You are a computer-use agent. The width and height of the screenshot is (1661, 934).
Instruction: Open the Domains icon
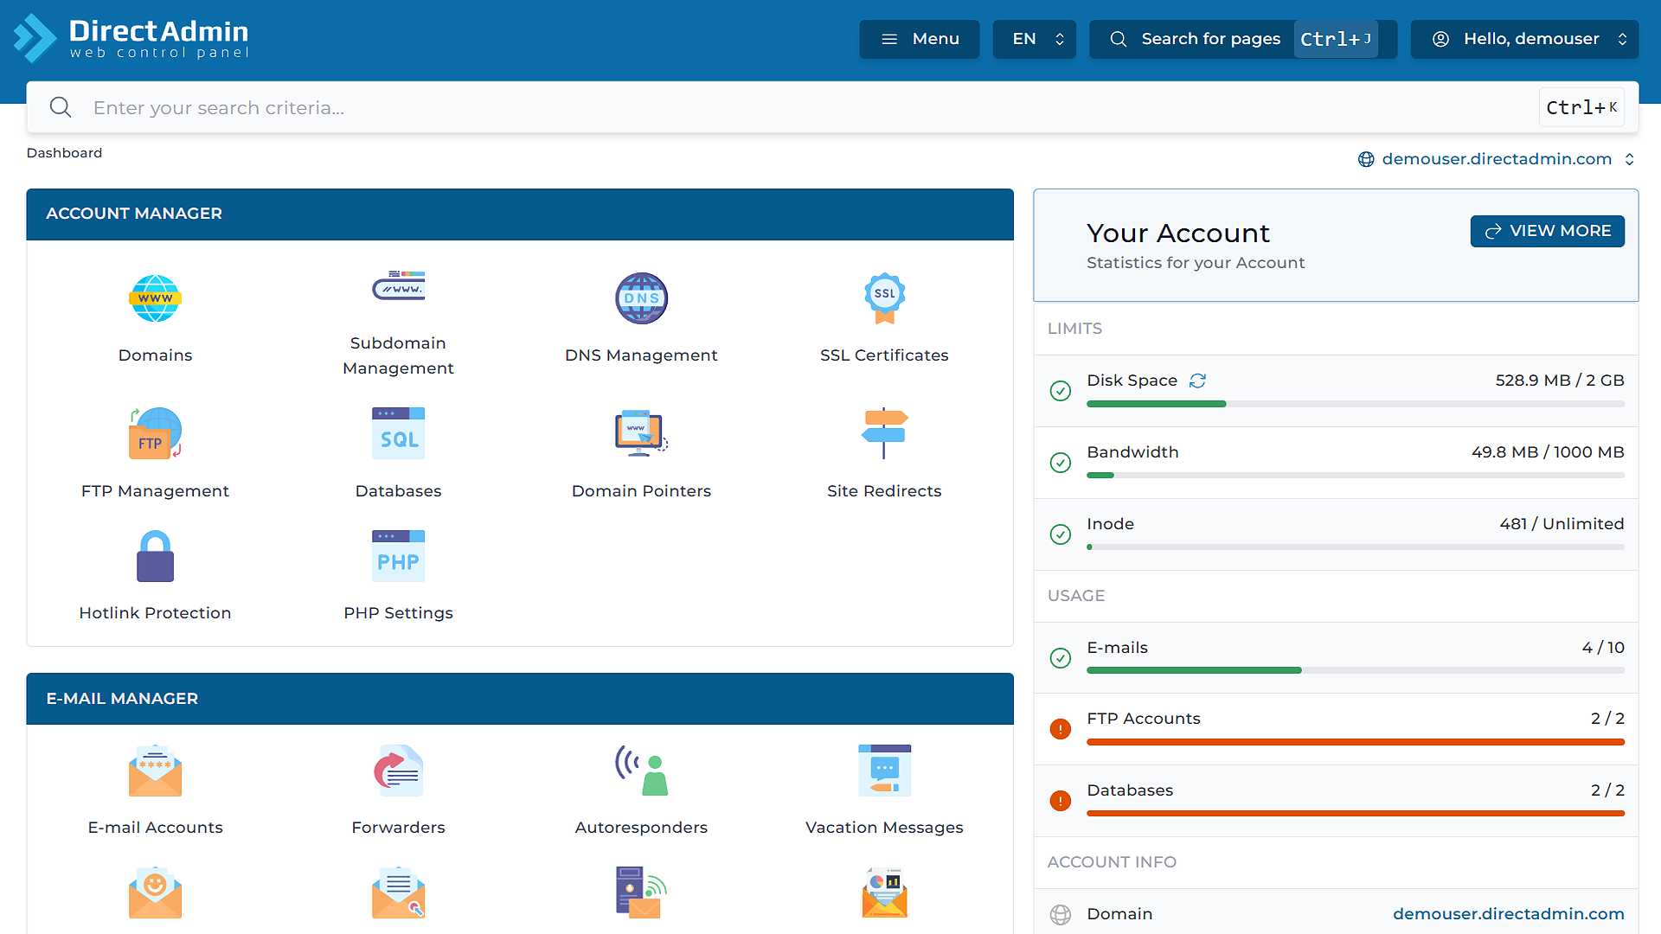[155, 298]
